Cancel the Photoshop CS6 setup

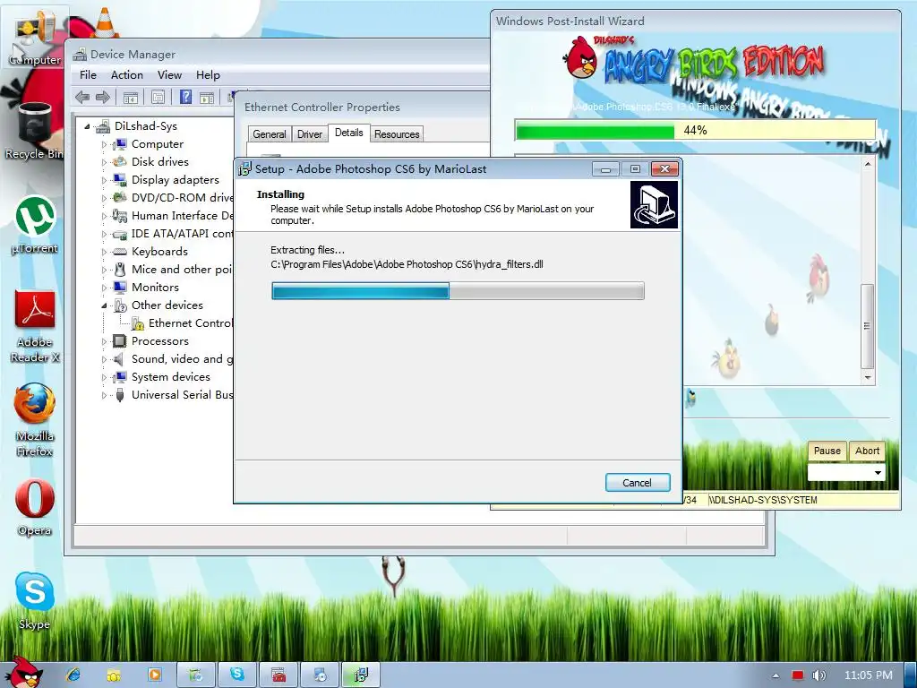click(638, 483)
